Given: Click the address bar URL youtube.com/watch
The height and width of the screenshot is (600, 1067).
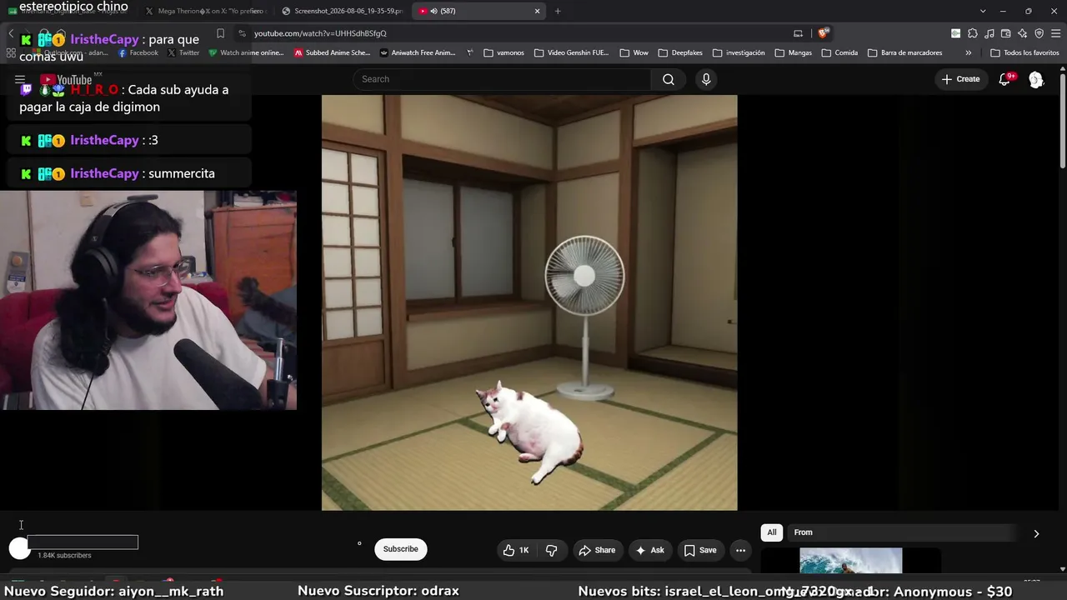Looking at the screenshot, I should (x=320, y=33).
